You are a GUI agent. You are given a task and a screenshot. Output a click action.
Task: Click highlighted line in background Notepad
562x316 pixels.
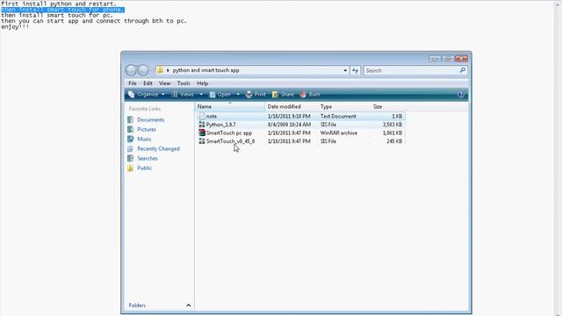(x=62, y=10)
